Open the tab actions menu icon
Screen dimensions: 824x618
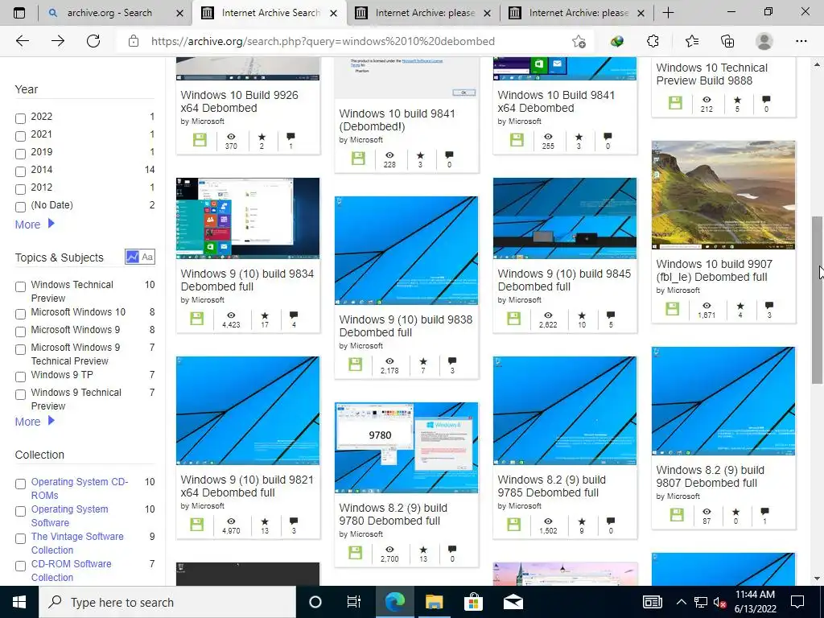(19, 13)
